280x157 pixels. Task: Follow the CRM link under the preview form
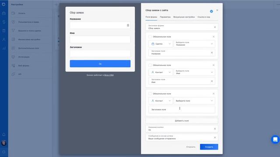tap(109, 75)
